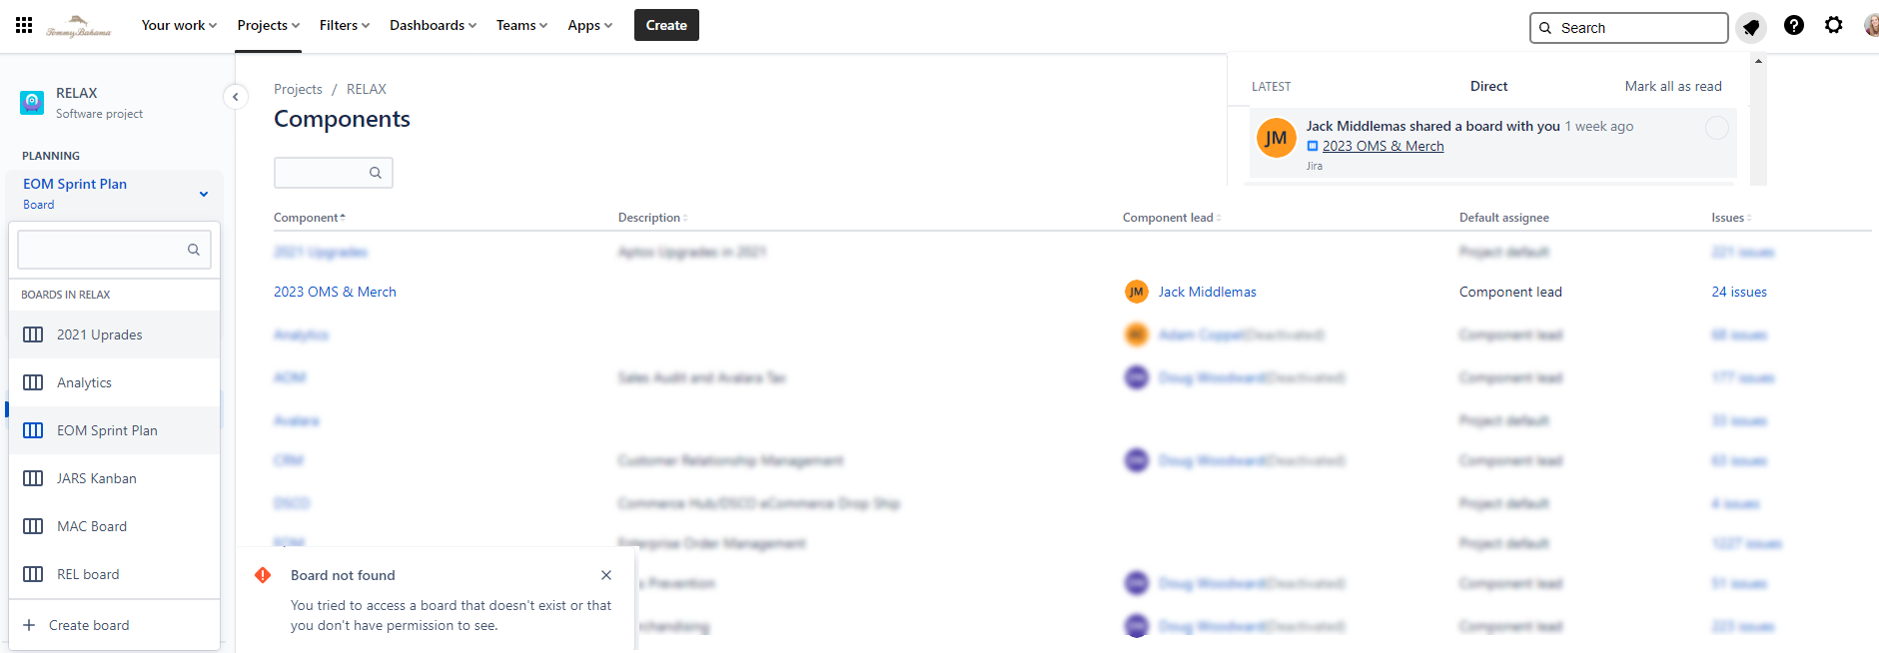Sort by the Component column header
Screen dimensions: 1879x653
point(309,218)
